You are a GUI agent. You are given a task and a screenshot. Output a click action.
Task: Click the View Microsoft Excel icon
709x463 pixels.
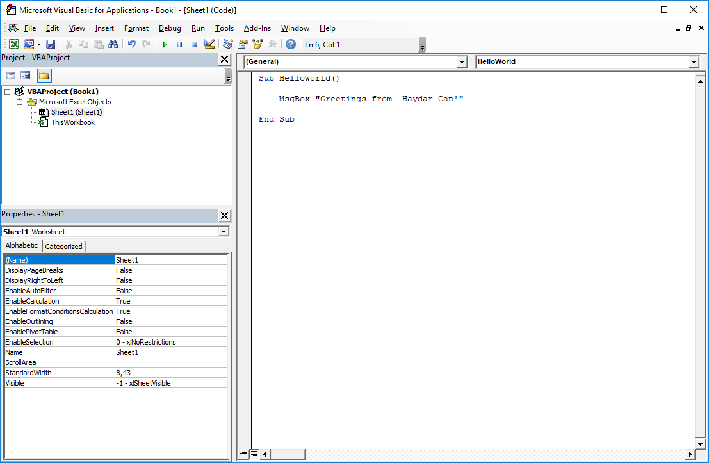14,44
